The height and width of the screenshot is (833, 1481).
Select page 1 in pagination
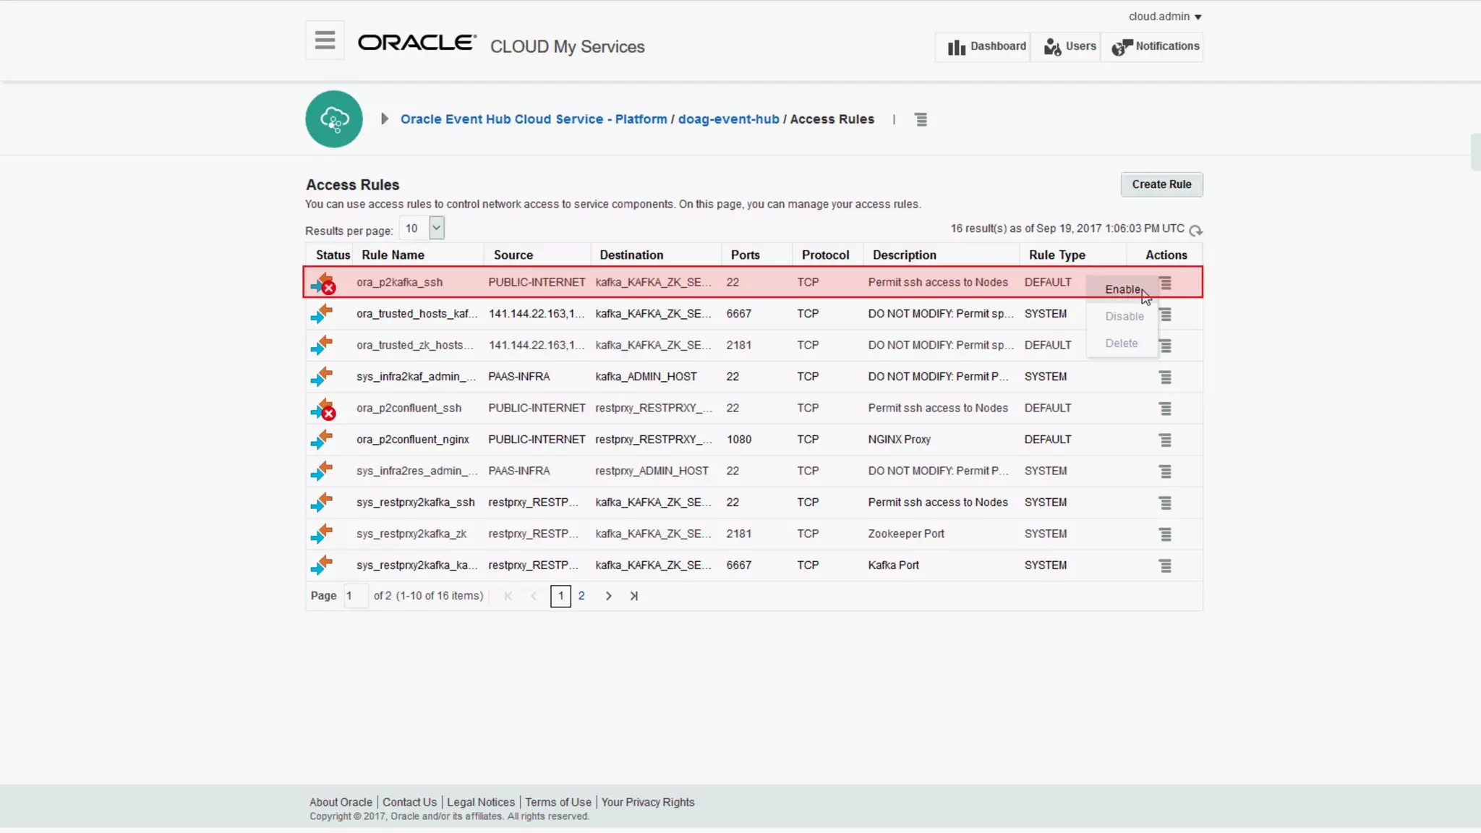pos(560,596)
